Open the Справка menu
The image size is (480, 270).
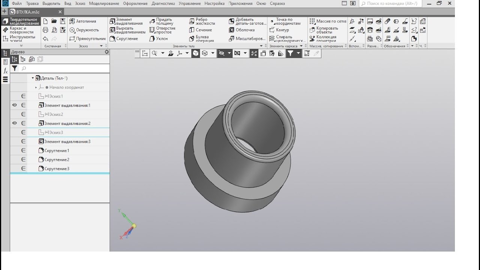[x=277, y=3]
